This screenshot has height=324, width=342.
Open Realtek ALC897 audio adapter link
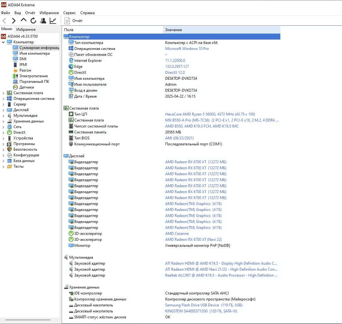[221, 275]
